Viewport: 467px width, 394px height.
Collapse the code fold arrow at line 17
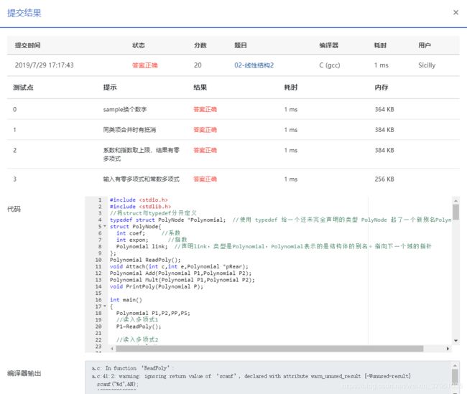(105, 306)
